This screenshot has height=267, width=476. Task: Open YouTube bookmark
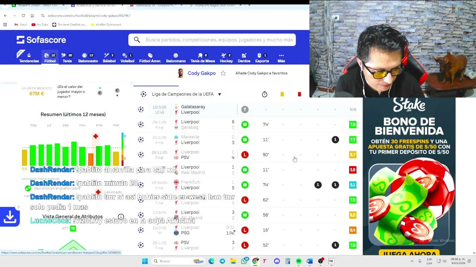(x=40, y=24)
